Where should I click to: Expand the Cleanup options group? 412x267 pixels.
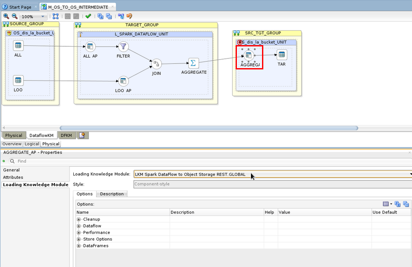click(79, 219)
